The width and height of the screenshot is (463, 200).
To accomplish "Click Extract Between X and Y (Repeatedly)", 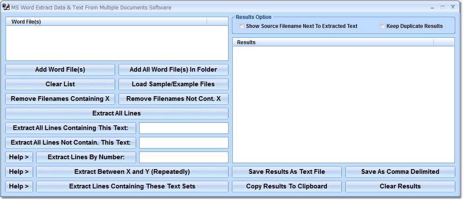I will [132, 172].
